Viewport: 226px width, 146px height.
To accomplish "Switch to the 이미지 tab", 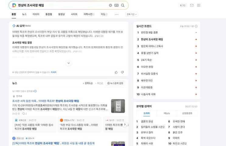I will coord(36,14).
